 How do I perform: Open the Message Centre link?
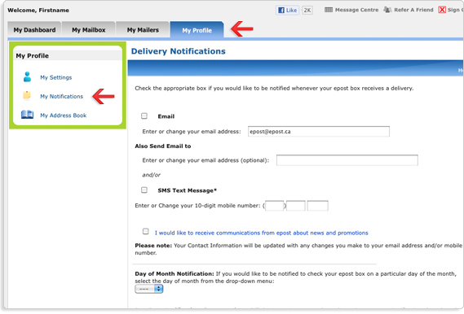(356, 10)
